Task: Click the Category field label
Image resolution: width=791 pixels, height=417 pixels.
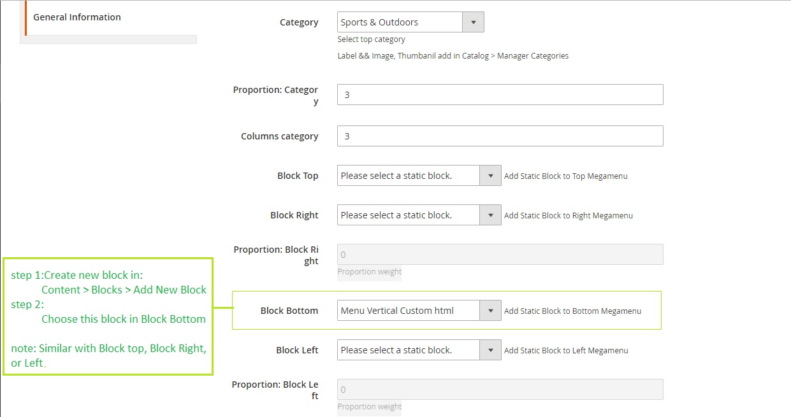Action: point(299,22)
